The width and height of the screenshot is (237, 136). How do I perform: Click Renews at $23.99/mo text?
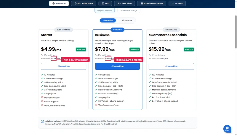158,58
